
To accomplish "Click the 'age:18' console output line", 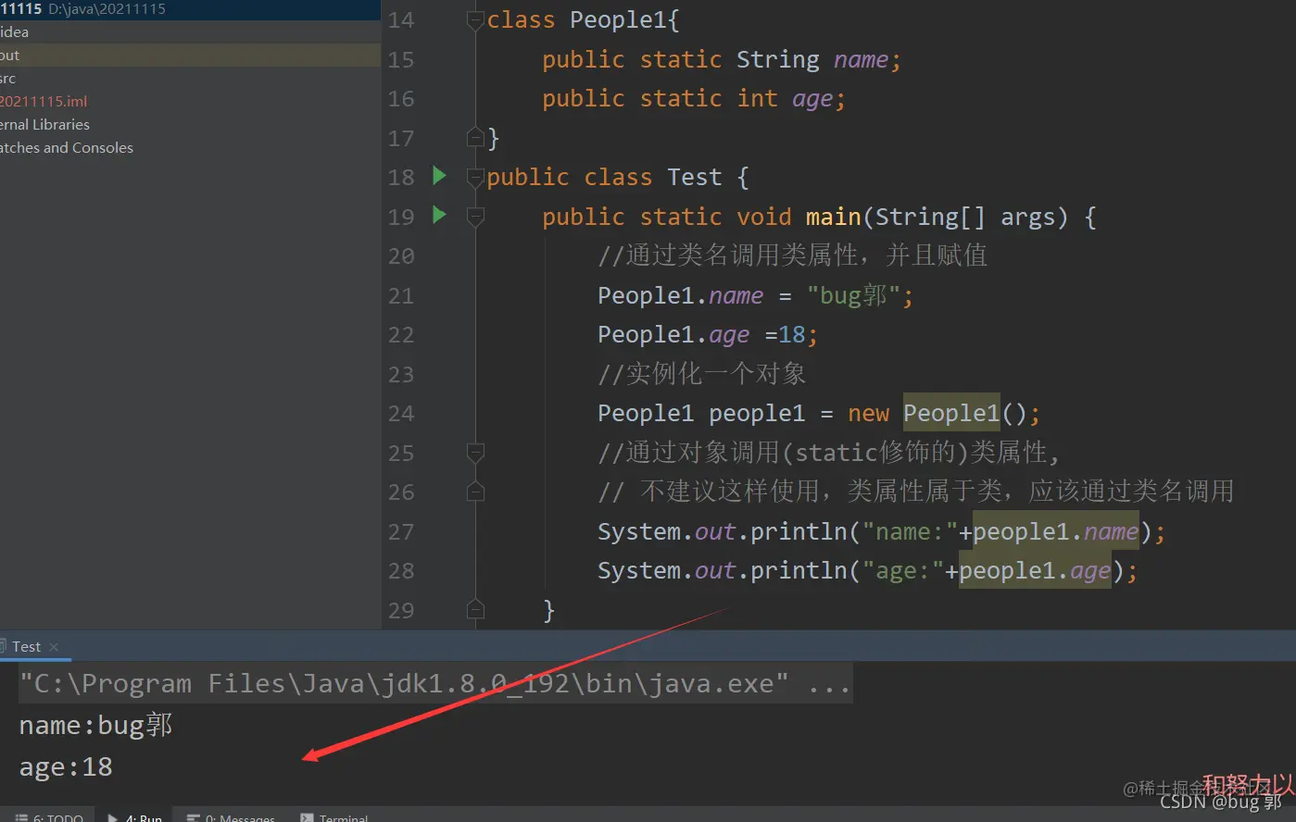I will [66, 766].
